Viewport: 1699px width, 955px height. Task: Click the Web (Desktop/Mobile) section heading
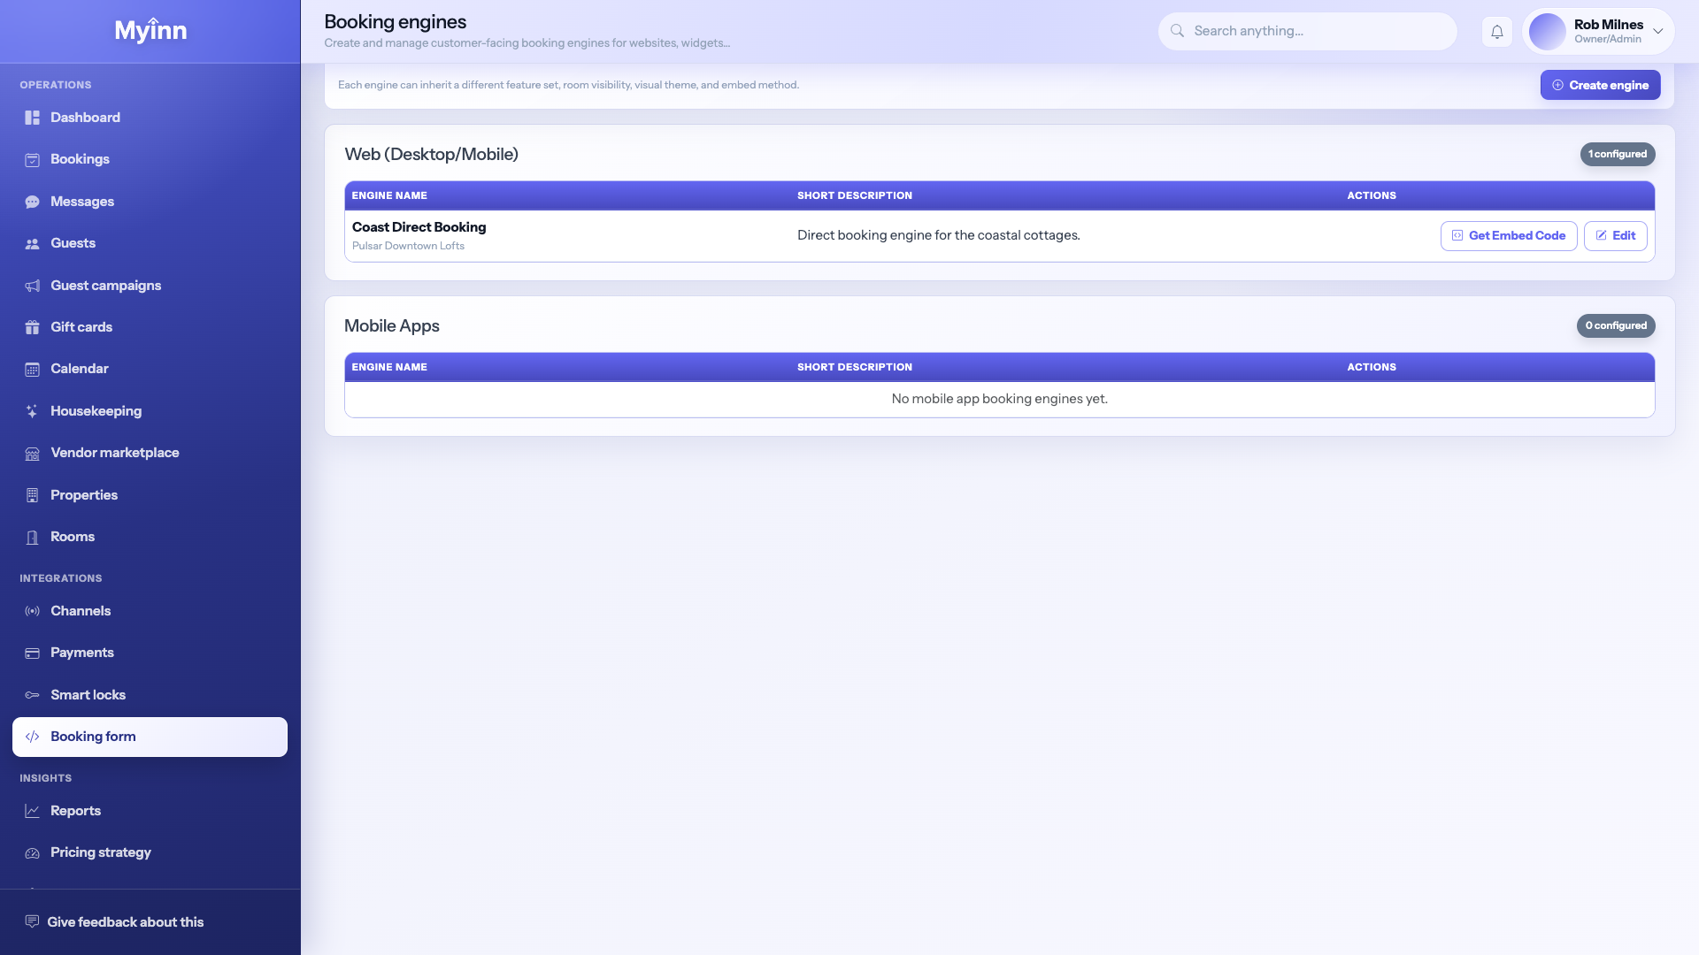431,154
